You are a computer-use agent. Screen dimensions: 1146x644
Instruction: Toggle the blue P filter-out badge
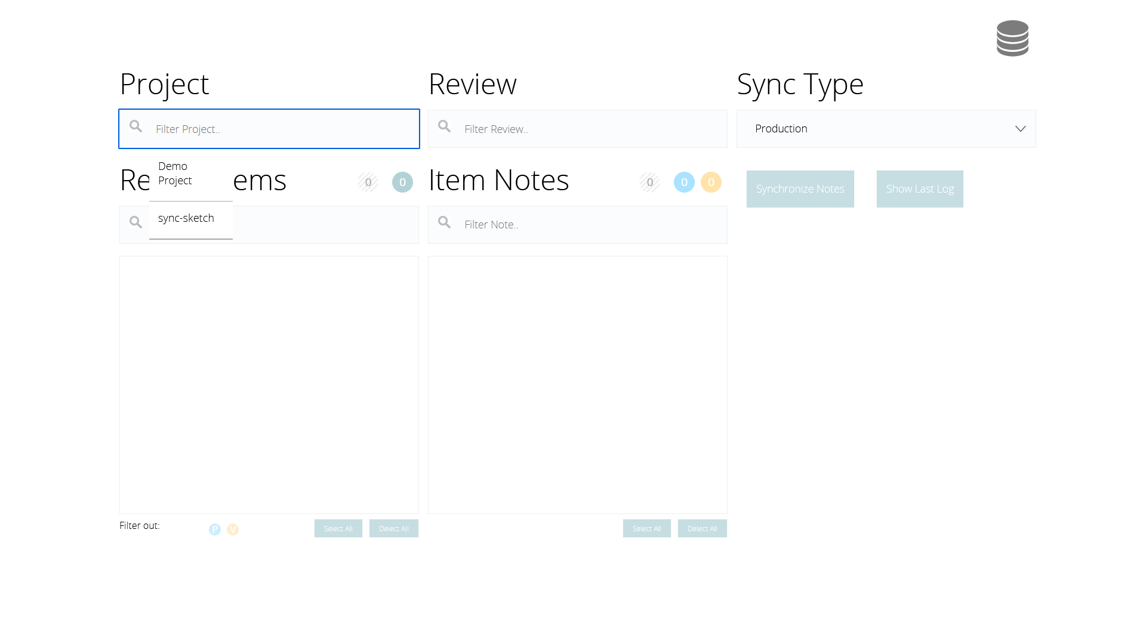click(215, 530)
